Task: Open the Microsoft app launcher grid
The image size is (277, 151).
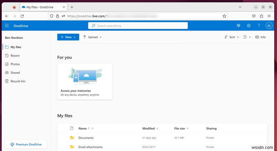Action: coord(7,26)
